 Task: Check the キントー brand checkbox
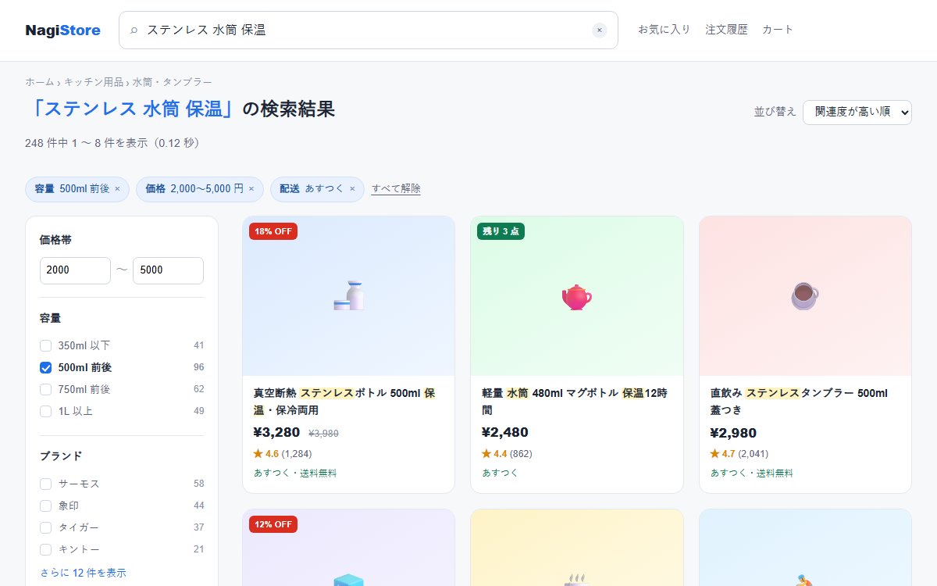45,549
